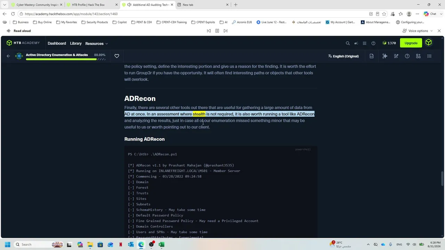Viewport: 445px width, 250px height.
Task: Open the Acronis EU8 bookmark
Action: (242, 22)
